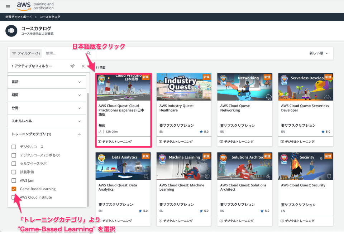Open AWS Cloud Quest: Cloud Practitioner (Japanese) course title
This screenshot has width=344, height=234.
pyautogui.click(x=121, y=110)
